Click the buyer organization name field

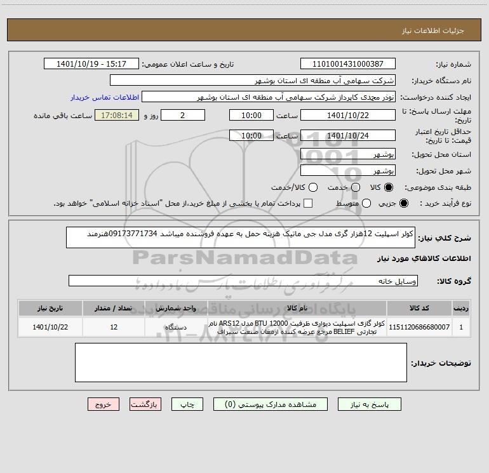point(253,80)
